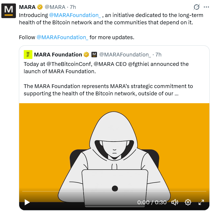
Task: Open the @MARAFoundation_ handle in the quoted tweet header
Action: click(x=125, y=55)
